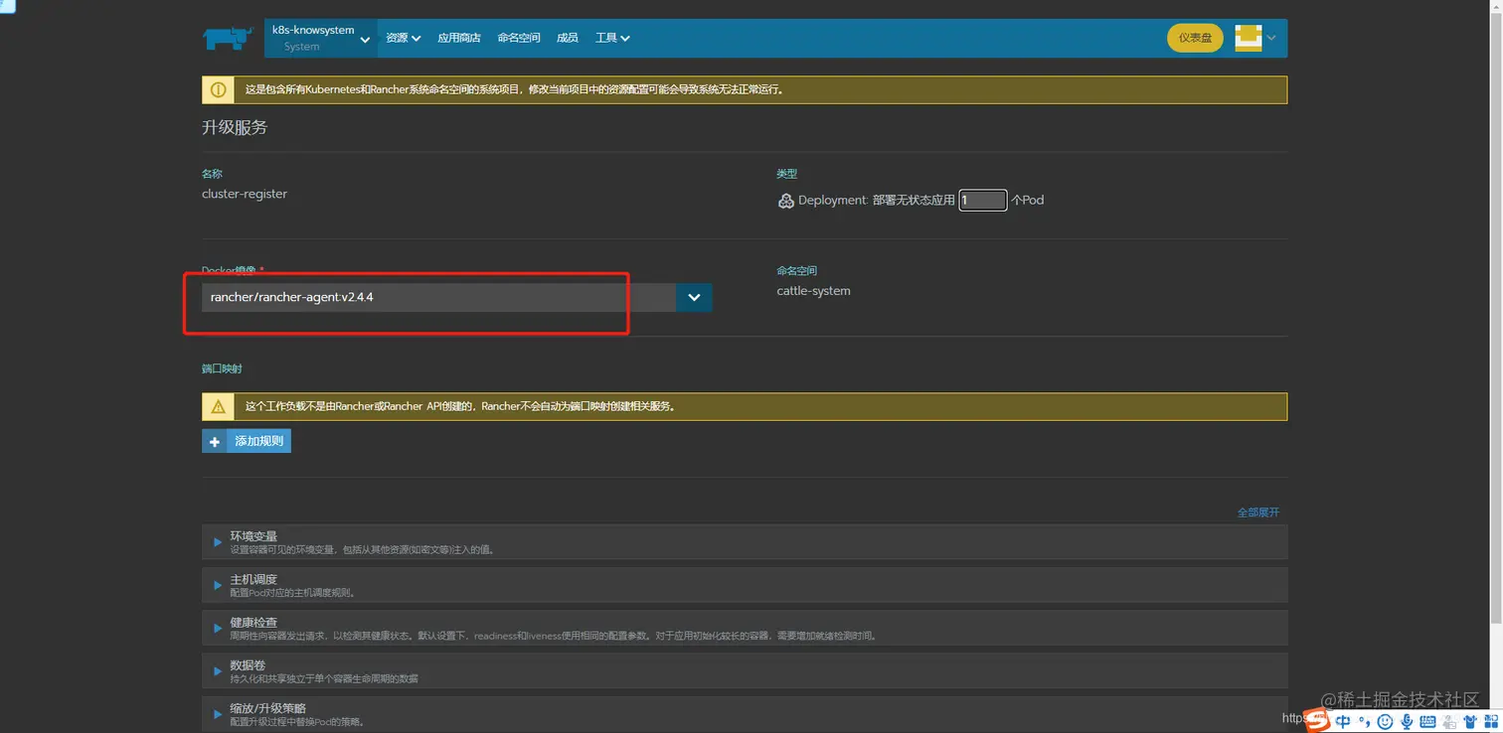1503x733 pixels.
Task: Open the 资源 menu
Action: coord(403,38)
